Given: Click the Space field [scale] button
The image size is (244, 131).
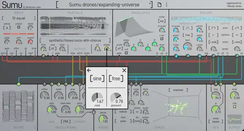Looking at the screenshot, I should 123,121.
